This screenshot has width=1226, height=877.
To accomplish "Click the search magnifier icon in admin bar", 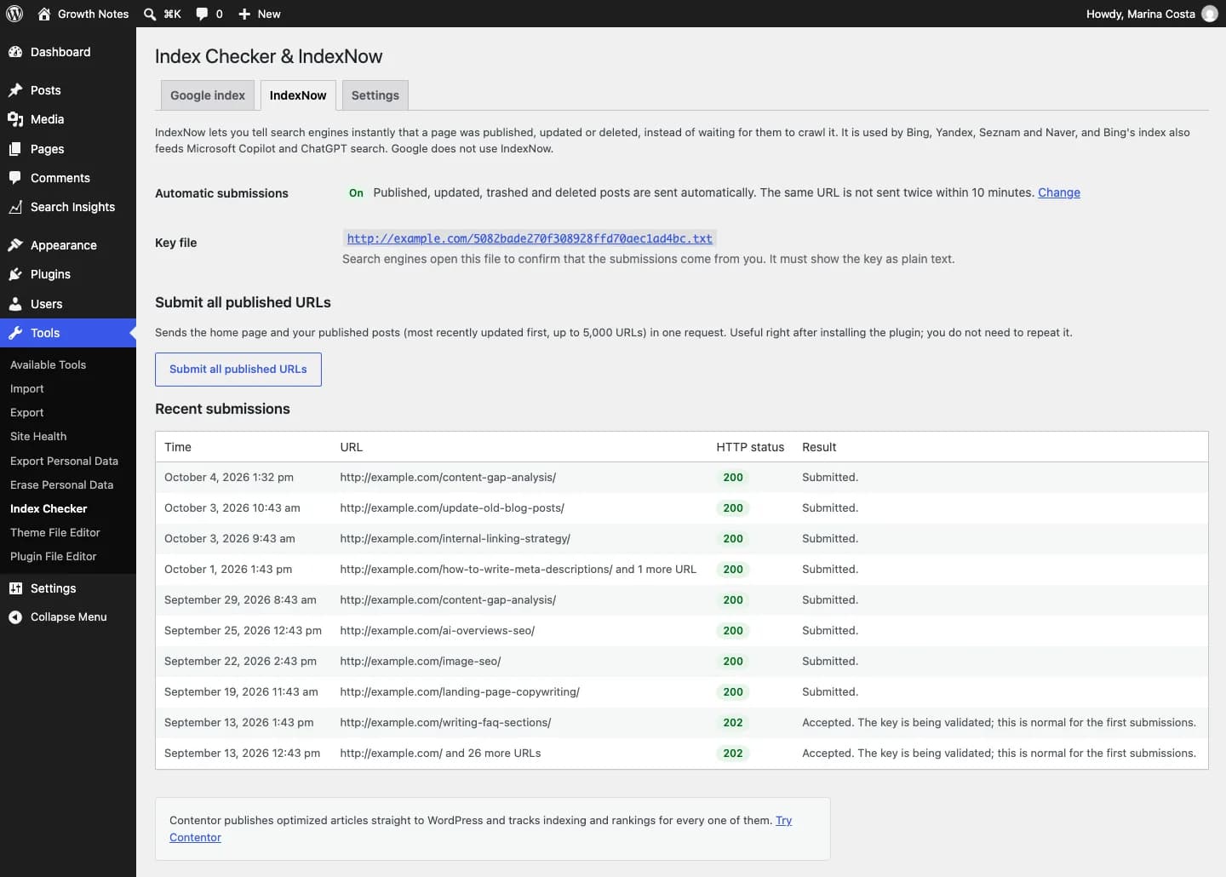I will (150, 14).
